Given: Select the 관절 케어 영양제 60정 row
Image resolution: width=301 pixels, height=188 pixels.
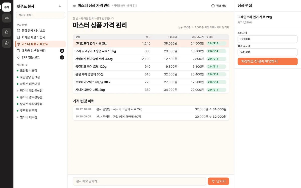Looking at the screenshot, I should [151, 74].
